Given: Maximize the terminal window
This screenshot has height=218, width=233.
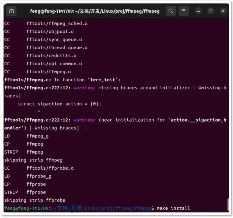Looking at the screenshot, I should (211, 11).
